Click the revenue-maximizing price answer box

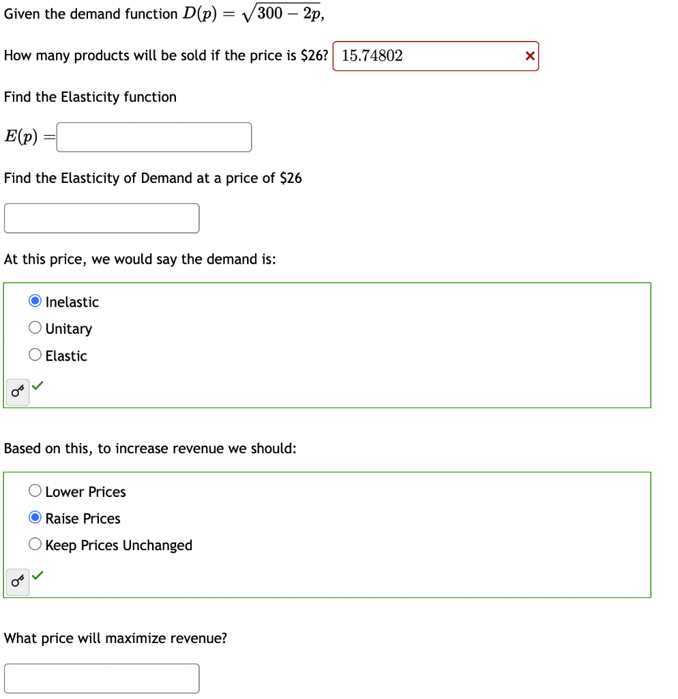point(101,678)
